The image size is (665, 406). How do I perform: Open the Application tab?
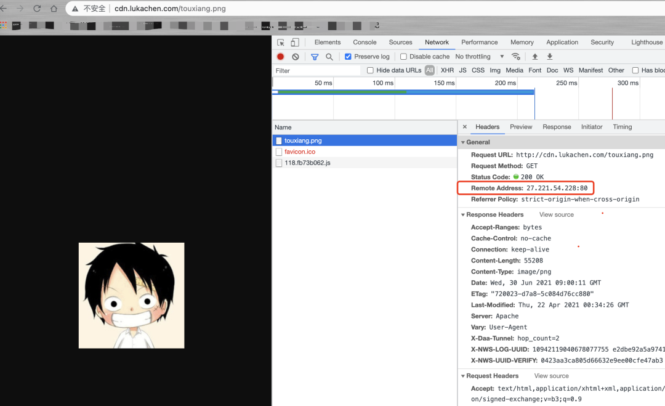tap(562, 43)
